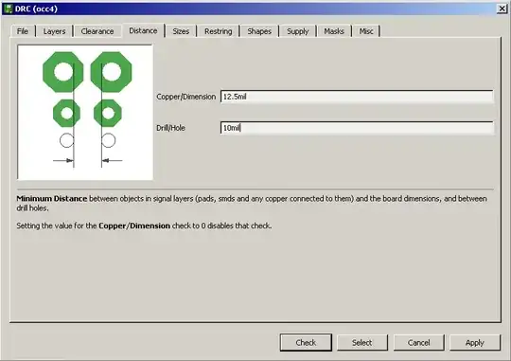Image resolution: width=511 pixels, height=361 pixels.
Task: Open the Sizes tab
Action: [181, 31]
